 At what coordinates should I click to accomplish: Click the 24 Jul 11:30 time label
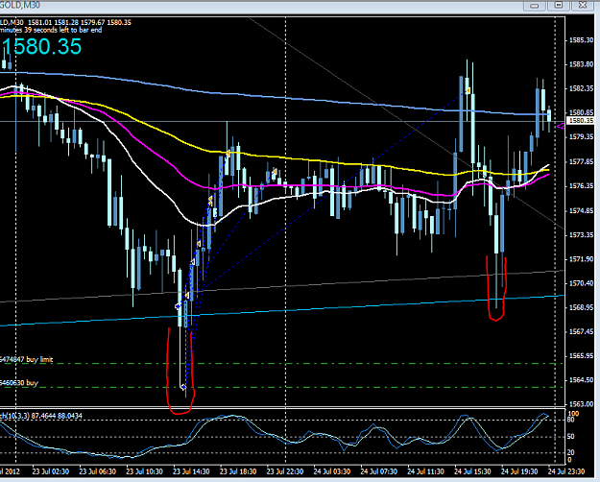click(425, 471)
